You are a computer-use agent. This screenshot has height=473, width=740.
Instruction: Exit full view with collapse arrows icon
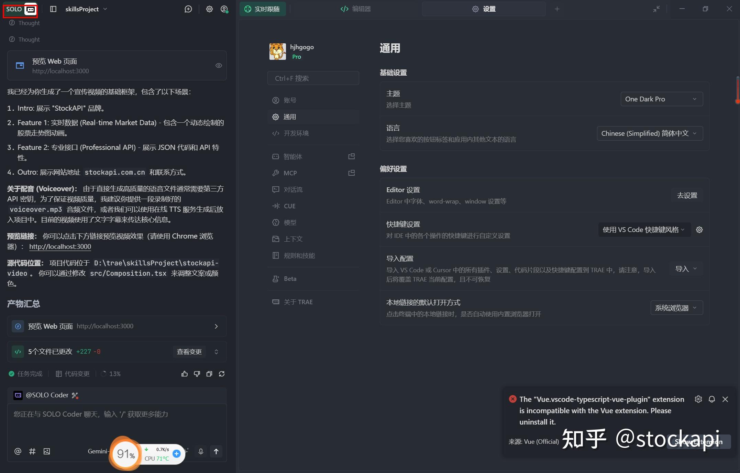(x=656, y=9)
